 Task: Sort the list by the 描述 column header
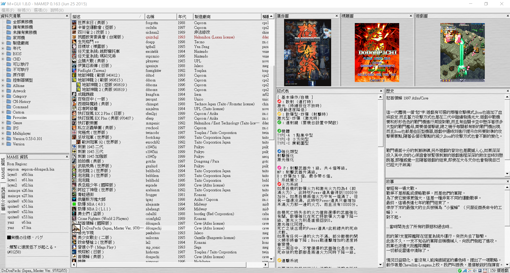(108, 16)
